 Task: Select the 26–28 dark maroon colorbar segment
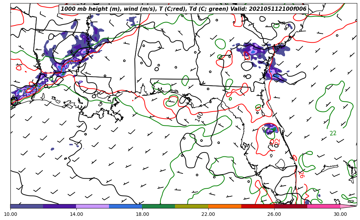291,206
